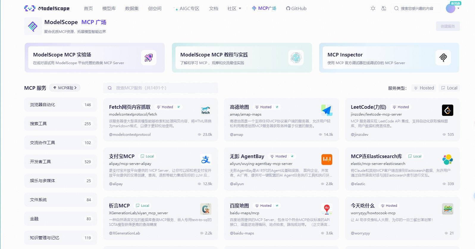Image resolution: width=475 pixels, height=249 pixels.
Task: Select 文件系统 category
Action: click(x=61, y=200)
